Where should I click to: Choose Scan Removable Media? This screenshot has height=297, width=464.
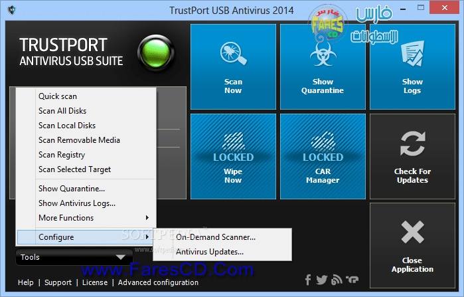pyautogui.click(x=86, y=140)
